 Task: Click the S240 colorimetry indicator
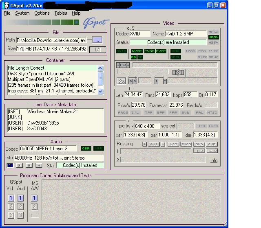point(213,57)
